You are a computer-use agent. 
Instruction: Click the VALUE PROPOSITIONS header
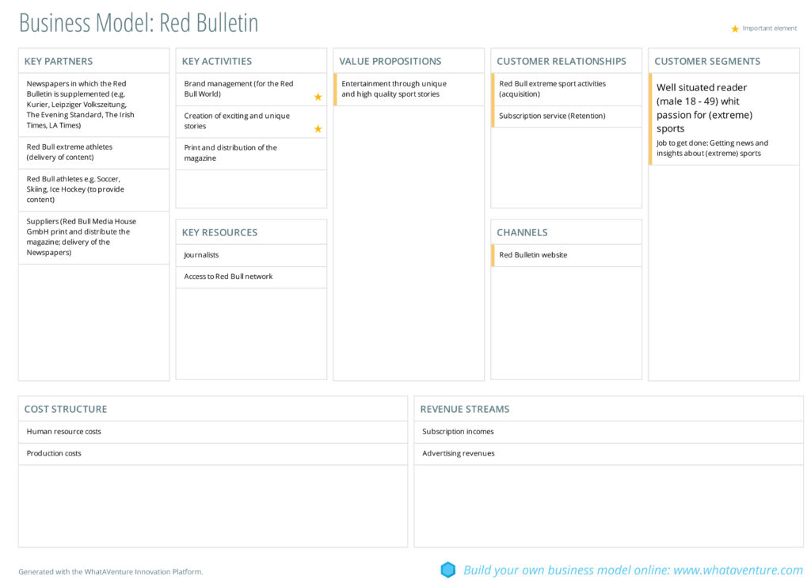point(390,61)
